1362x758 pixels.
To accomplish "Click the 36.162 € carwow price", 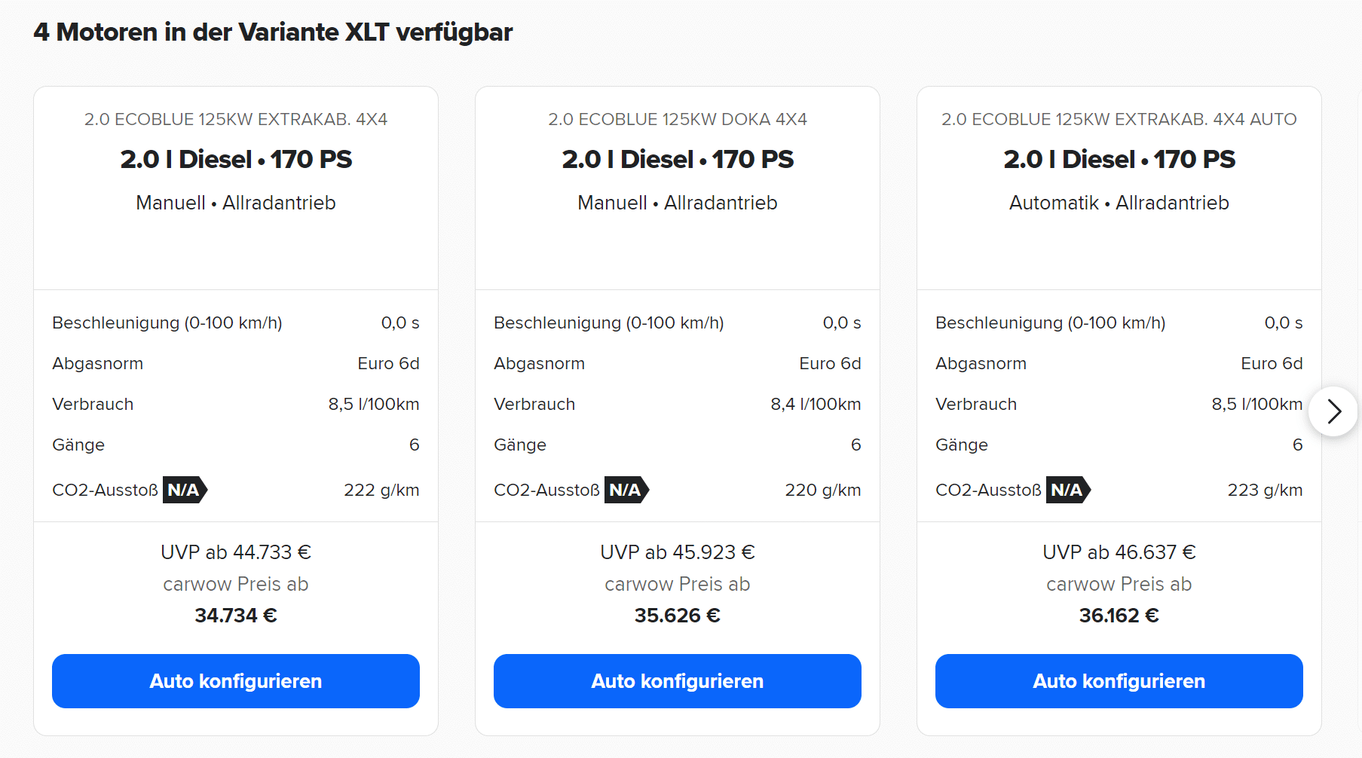I will pyautogui.click(x=1119, y=616).
